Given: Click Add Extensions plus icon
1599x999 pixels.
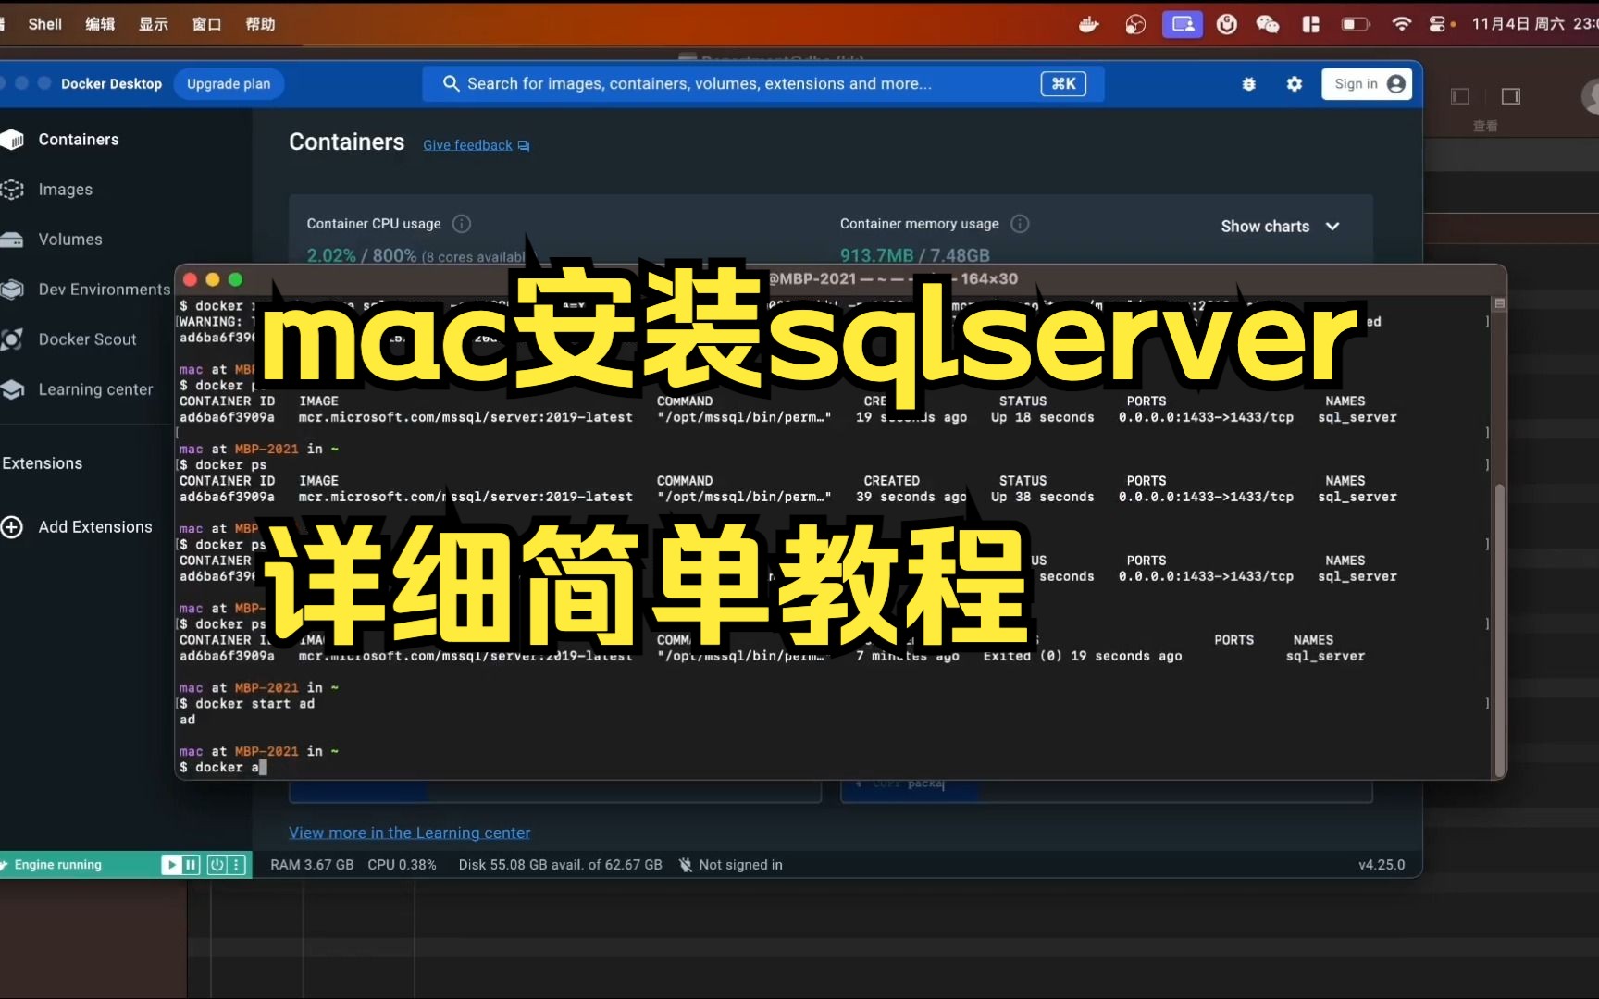Looking at the screenshot, I should (12, 527).
